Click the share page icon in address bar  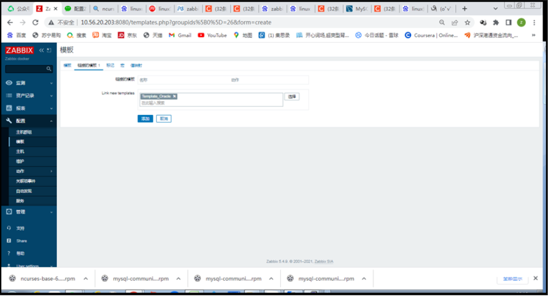pos(455,23)
